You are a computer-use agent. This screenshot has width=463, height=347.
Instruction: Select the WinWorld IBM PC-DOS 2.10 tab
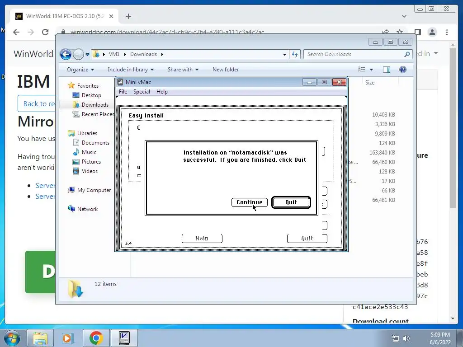coord(64,16)
